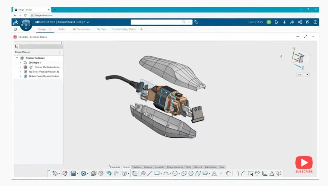328x186 pixels.
Task: Click the red Subscribe button
Action: coord(303,164)
